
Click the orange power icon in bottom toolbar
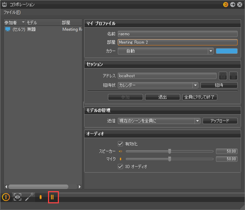coord(6,197)
